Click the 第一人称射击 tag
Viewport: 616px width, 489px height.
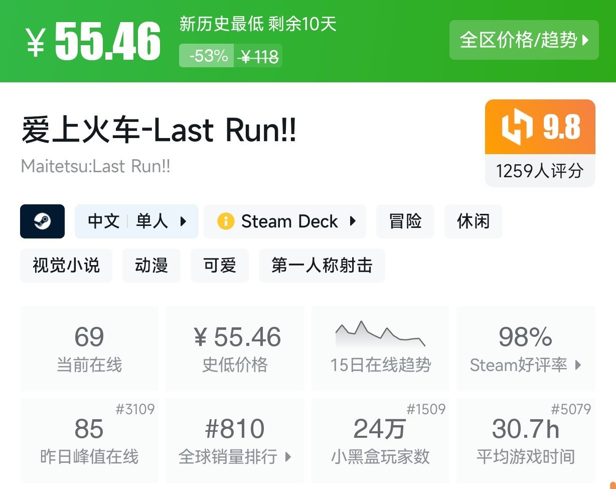[322, 266]
